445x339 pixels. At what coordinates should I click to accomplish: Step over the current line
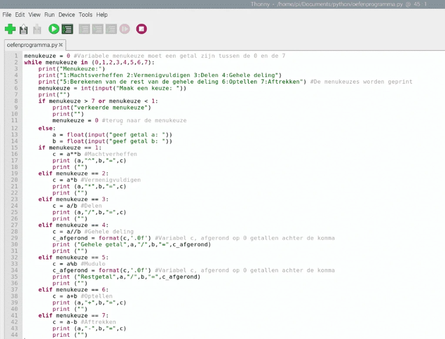pyautogui.click(x=84, y=29)
